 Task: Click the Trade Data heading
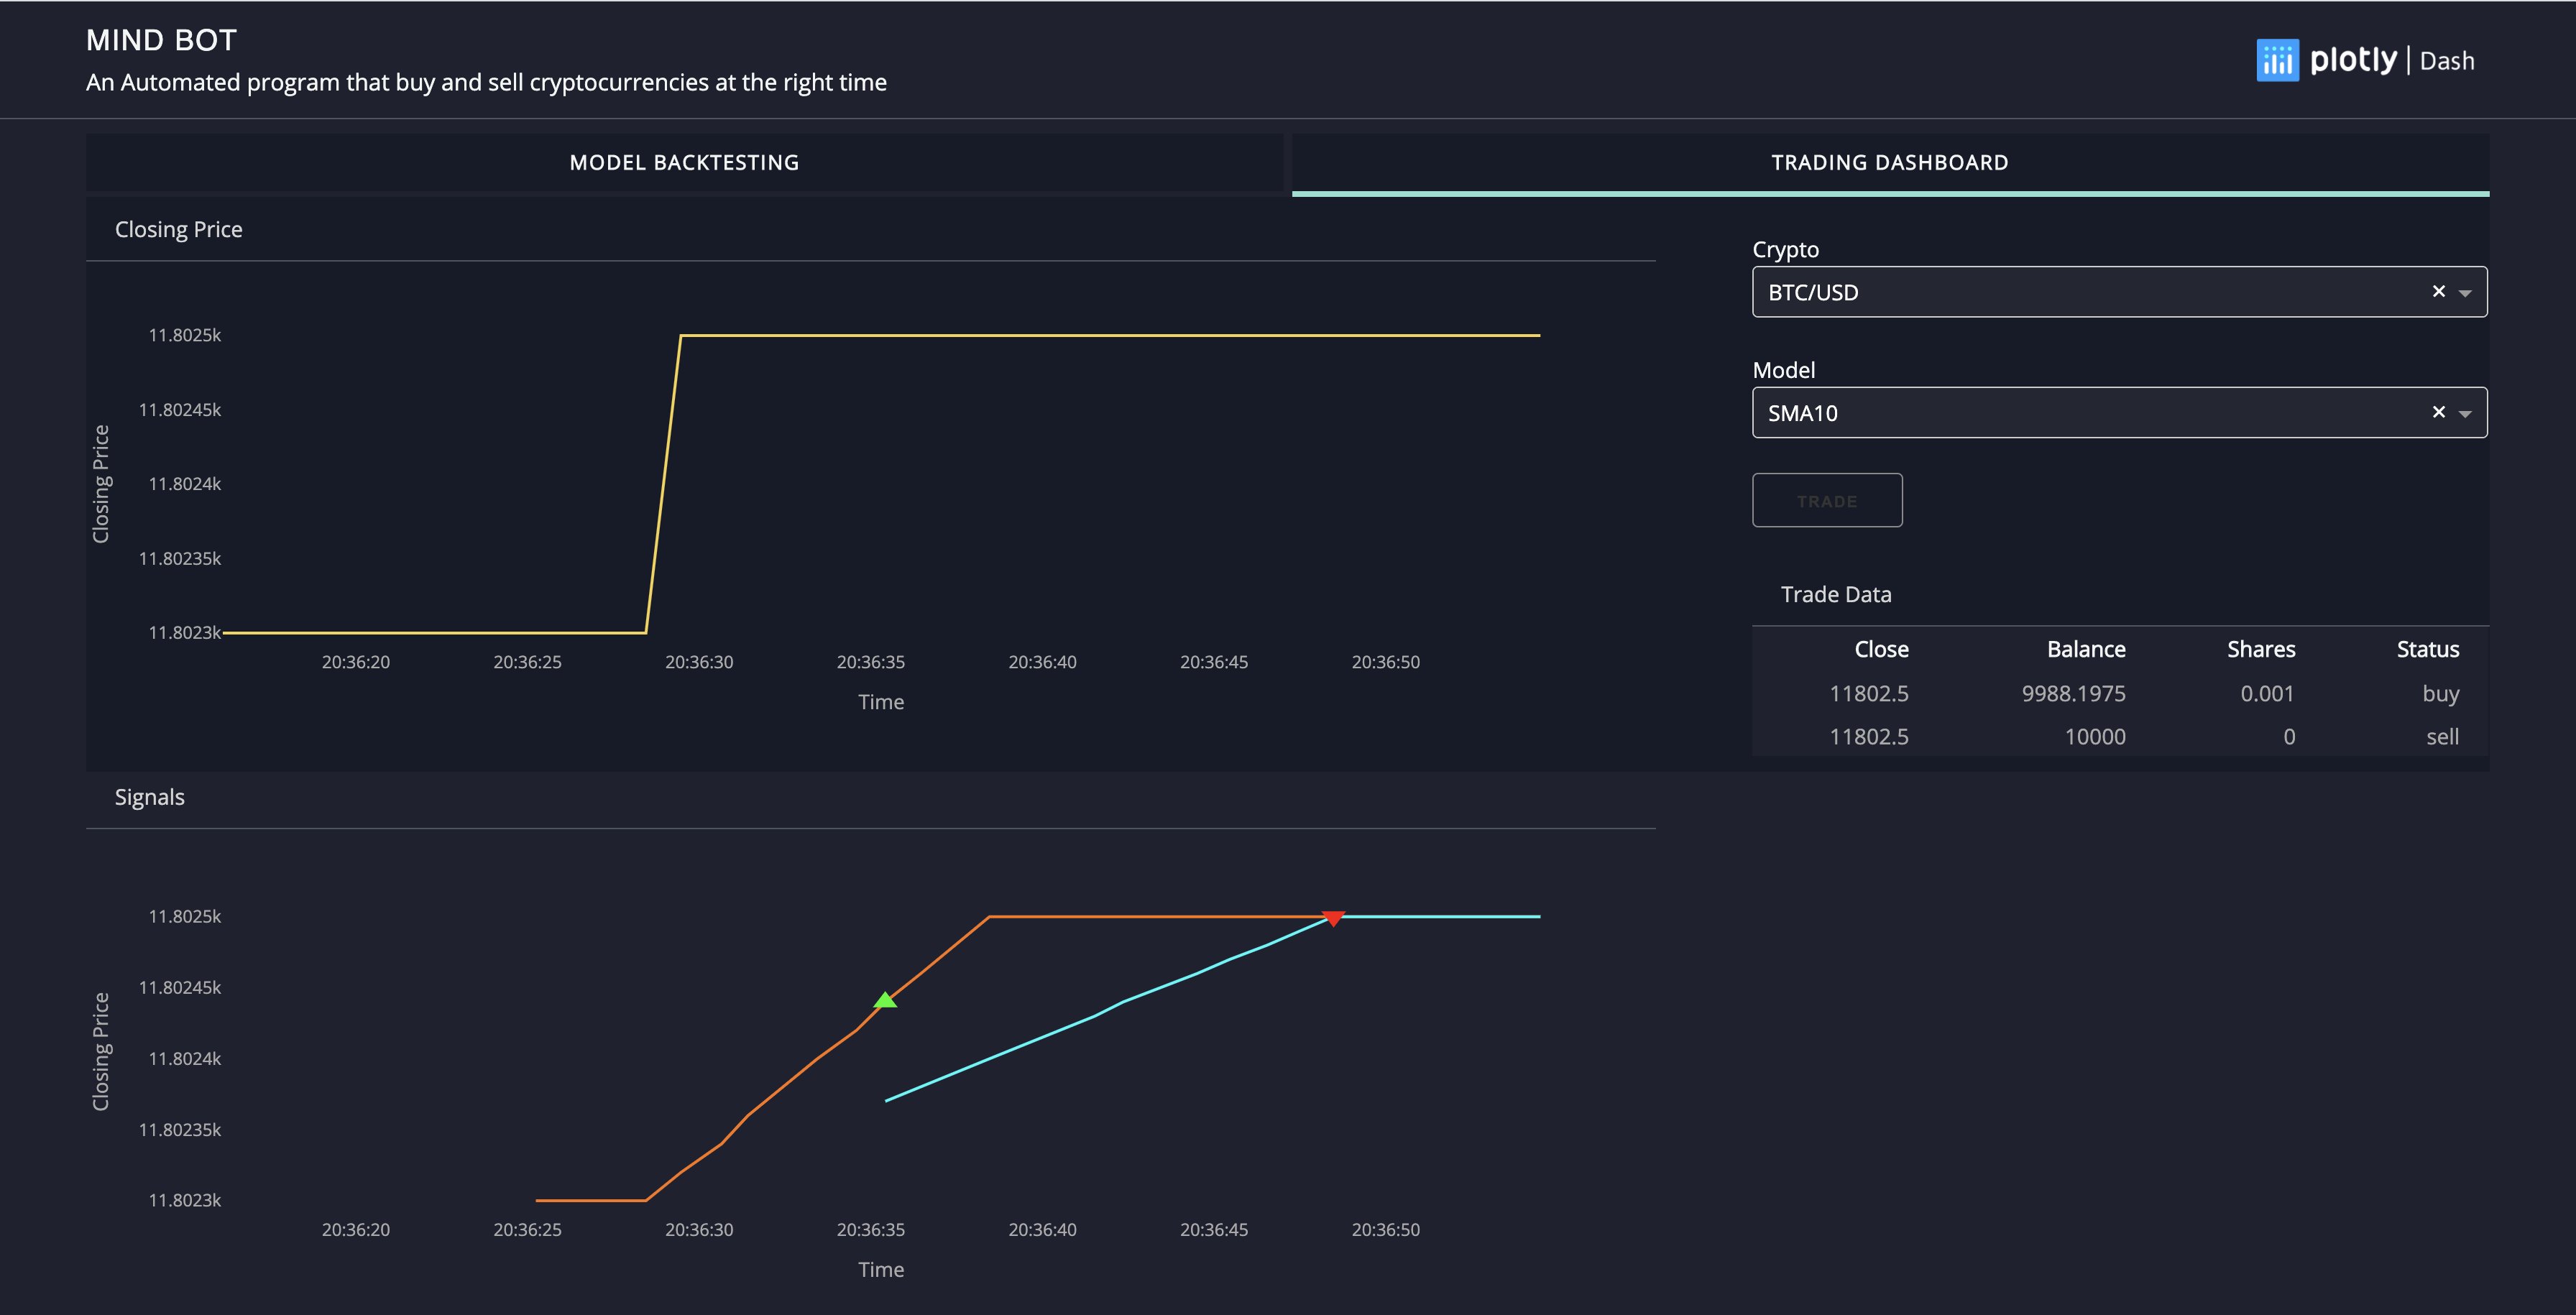[1836, 594]
